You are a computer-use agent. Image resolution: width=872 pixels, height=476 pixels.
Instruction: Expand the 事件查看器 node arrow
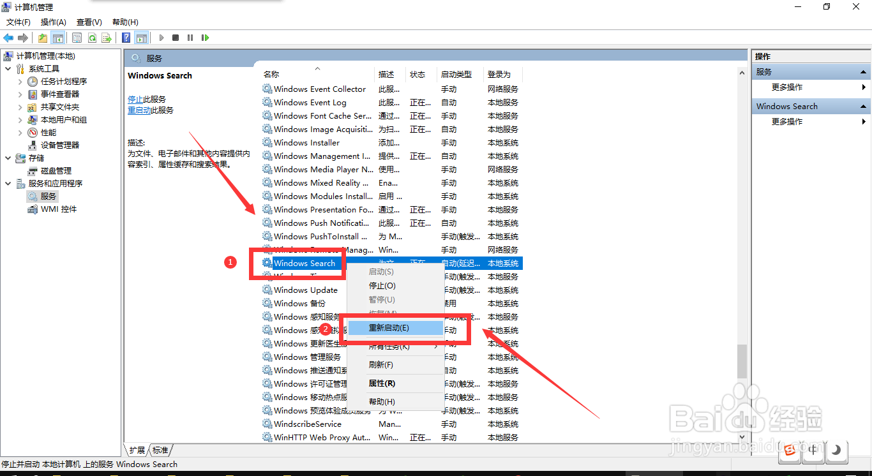tap(20, 94)
